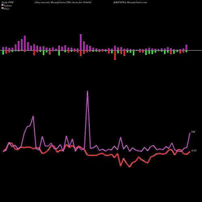
Task: Click the longest red bar below baseline
Action: (x=115, y=55)
